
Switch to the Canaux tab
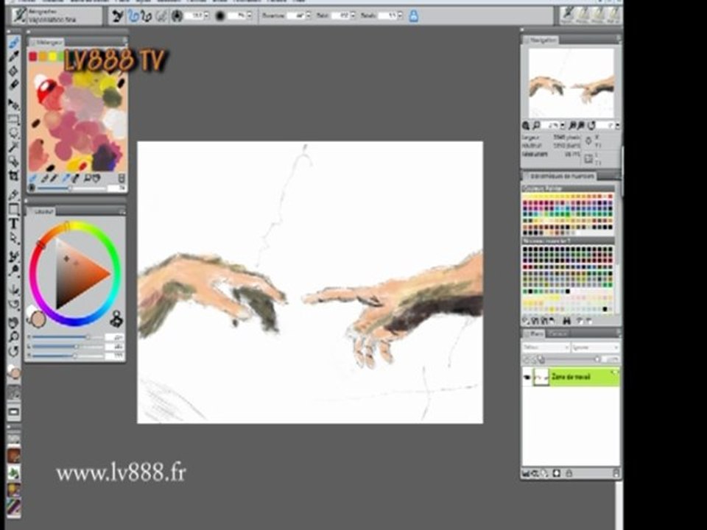(558, 334)
